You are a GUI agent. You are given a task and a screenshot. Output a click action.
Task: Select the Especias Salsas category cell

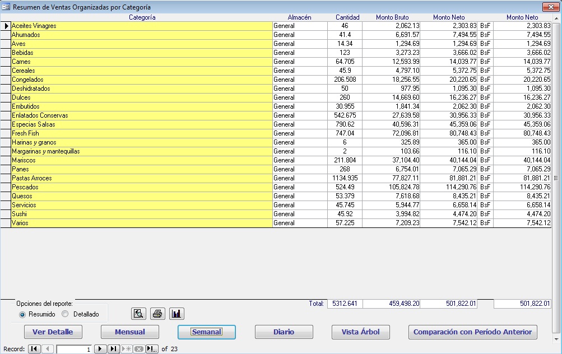click(x=142, y=124)
